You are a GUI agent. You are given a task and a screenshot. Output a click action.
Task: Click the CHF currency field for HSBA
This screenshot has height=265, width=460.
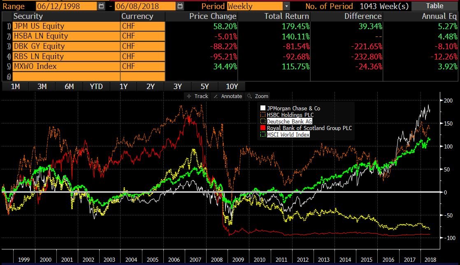(x=143, y=36)
